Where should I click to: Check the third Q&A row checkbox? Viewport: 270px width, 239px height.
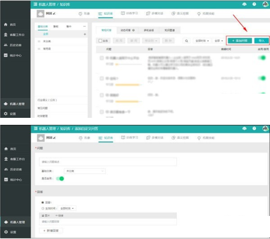[102, 95]
